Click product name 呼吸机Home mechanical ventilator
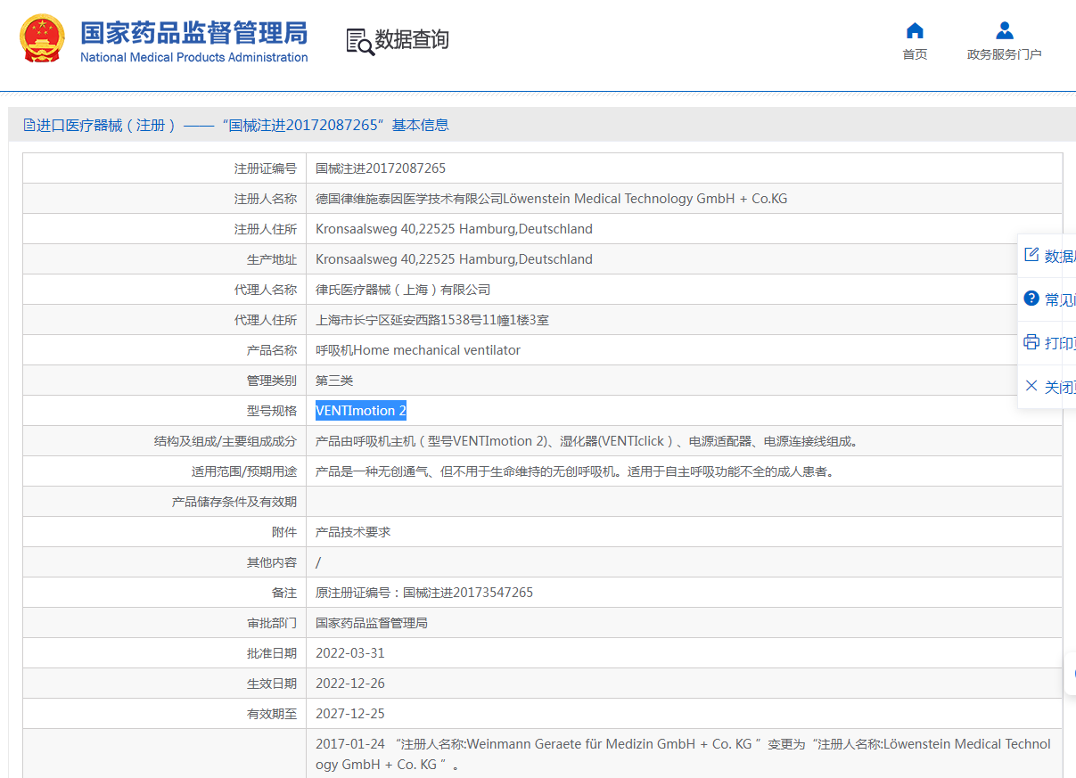The width and height of the screenshot is (1076, 778). (418, 350)
